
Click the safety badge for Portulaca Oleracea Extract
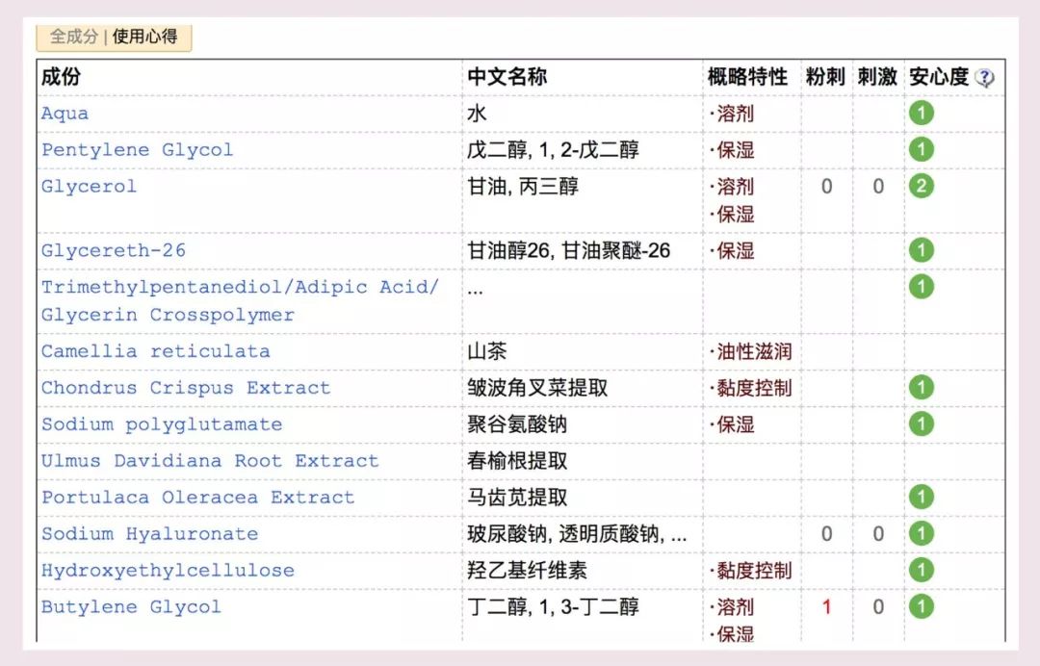click(921, 497)
